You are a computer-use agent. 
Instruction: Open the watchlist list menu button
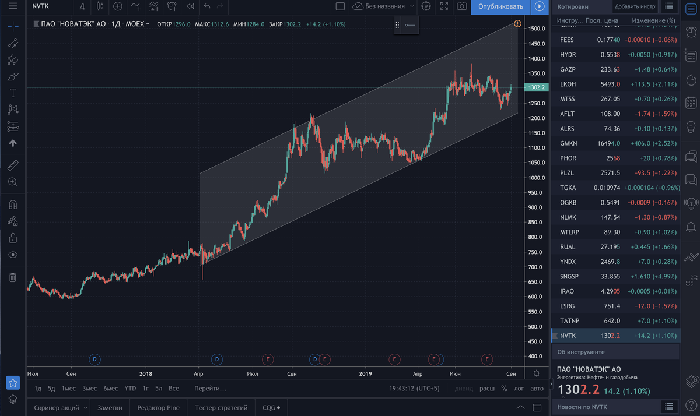click(670, 6)
